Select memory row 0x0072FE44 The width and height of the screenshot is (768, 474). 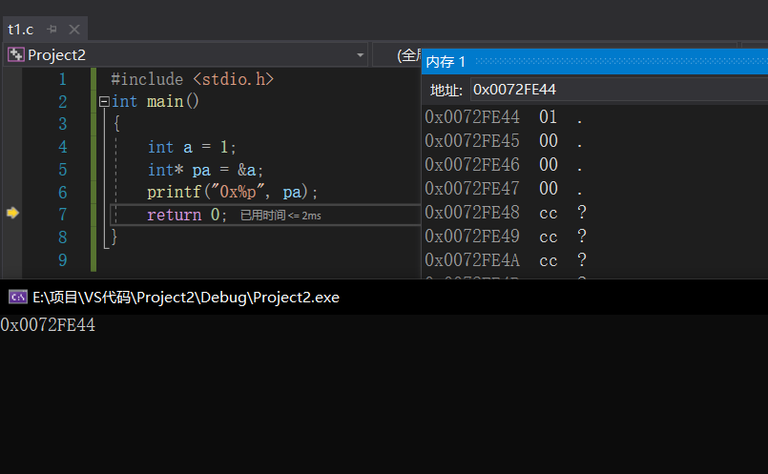[472, 117]
